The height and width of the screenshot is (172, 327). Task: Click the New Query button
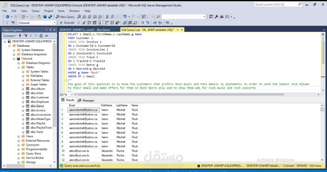[65, 17]
